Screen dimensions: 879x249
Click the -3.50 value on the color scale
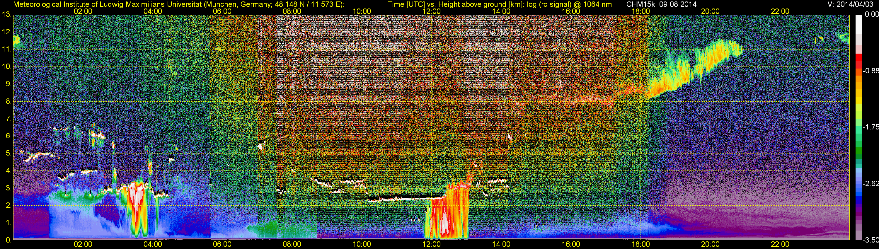[x=870, y=240]
